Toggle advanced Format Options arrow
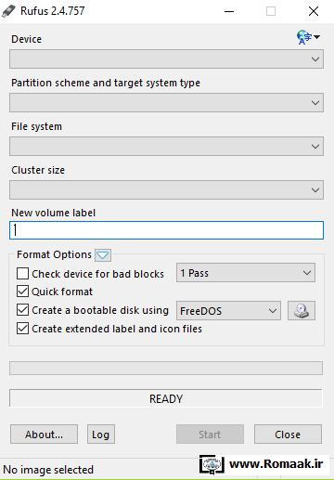This screenshot has height=480, width=334. [x=103, y=255]
